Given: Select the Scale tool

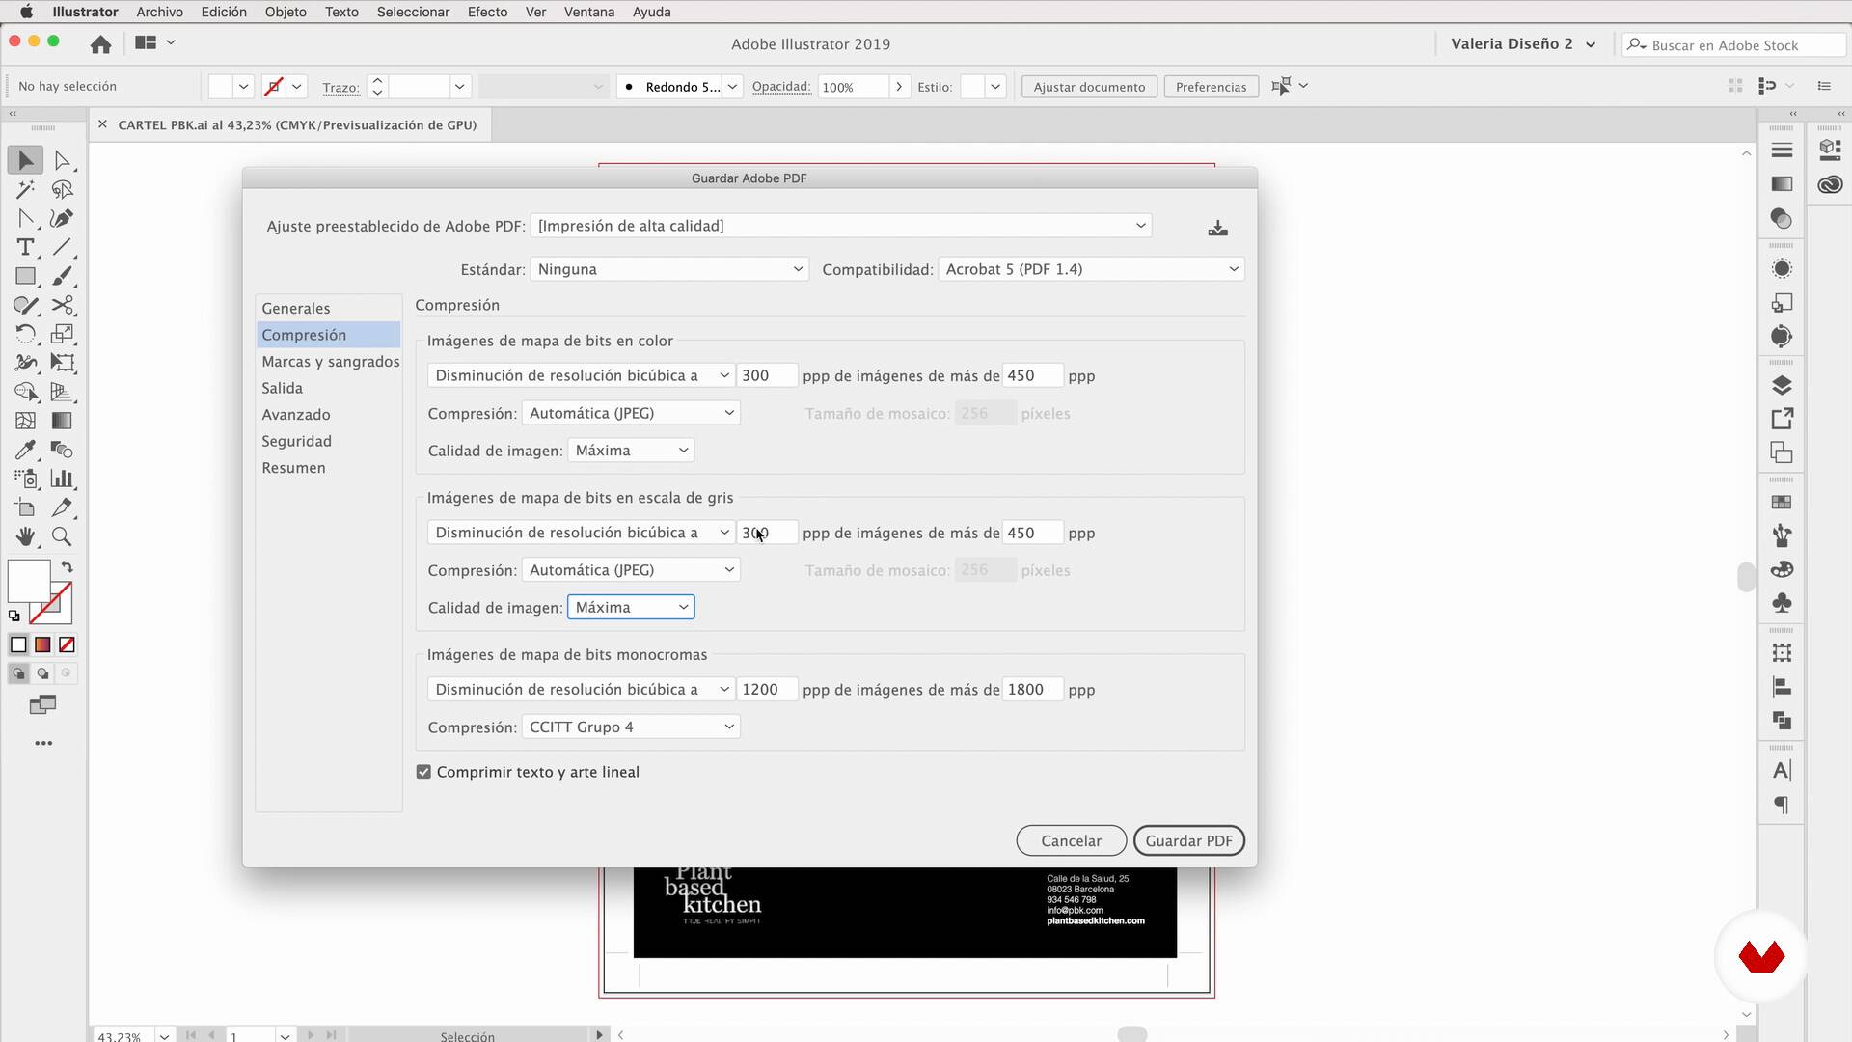Looking at the screenshot, I should 62,334.
